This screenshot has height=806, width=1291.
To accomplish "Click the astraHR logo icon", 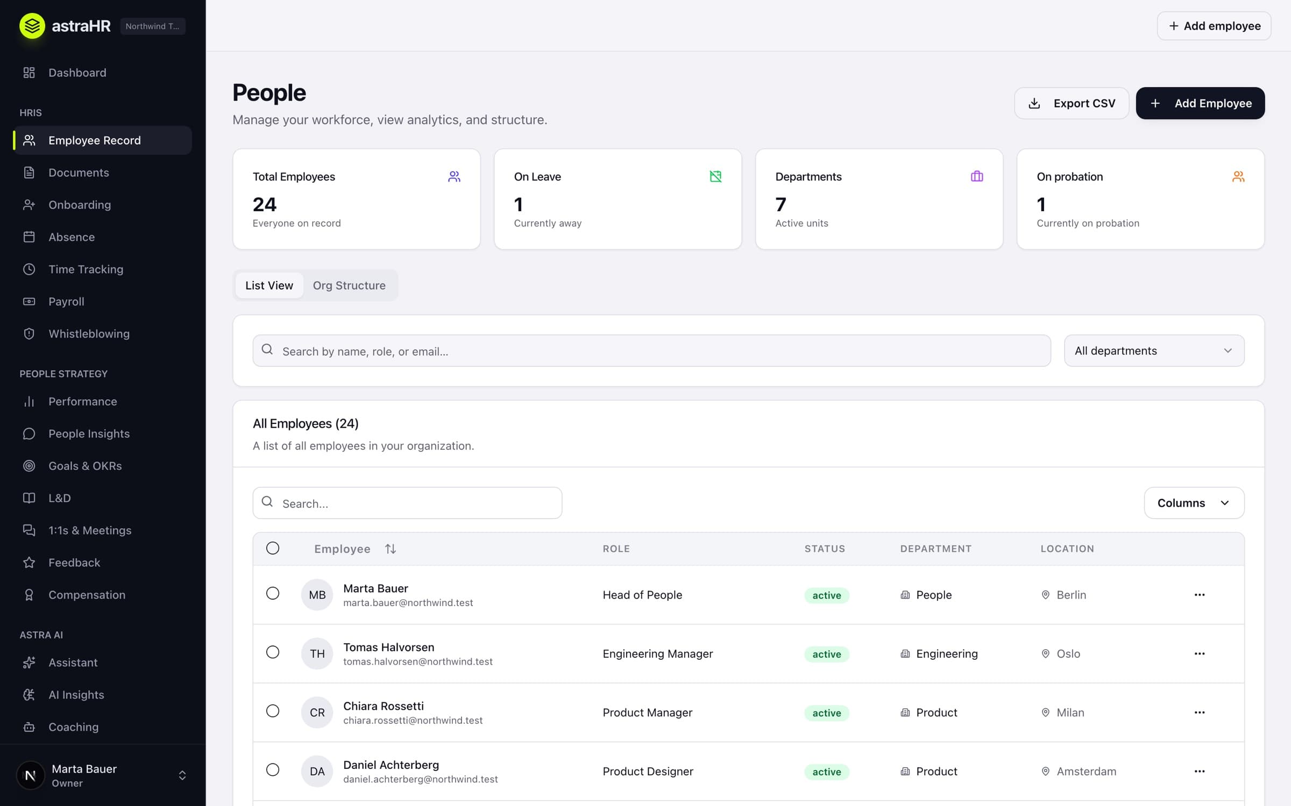I will point(32,26).
